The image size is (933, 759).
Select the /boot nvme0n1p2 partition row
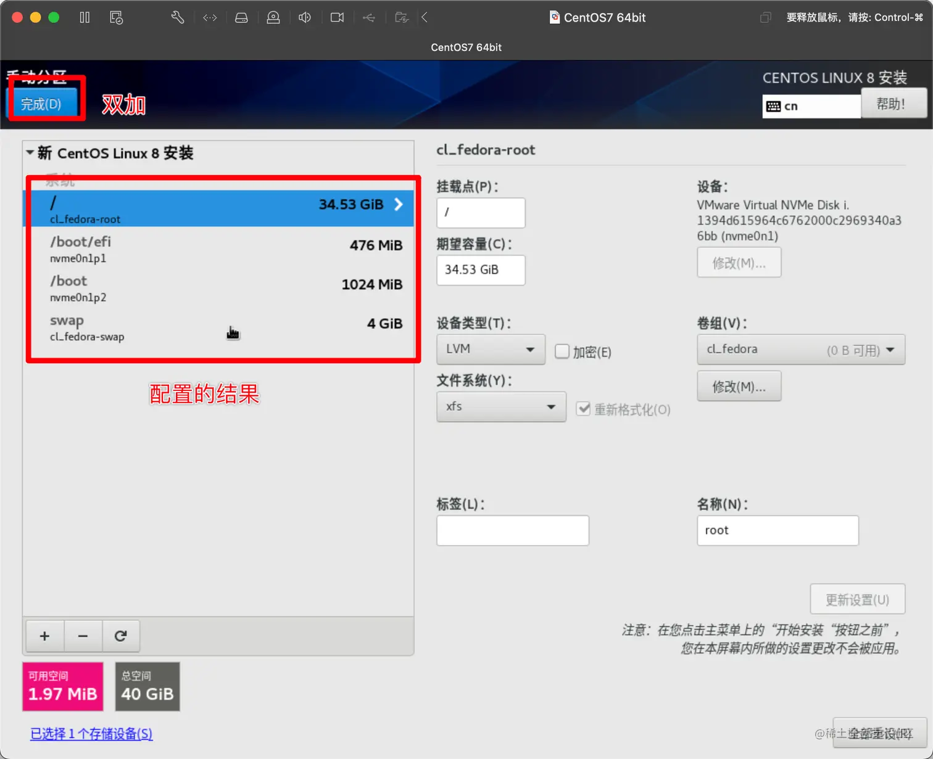point(218,287)
